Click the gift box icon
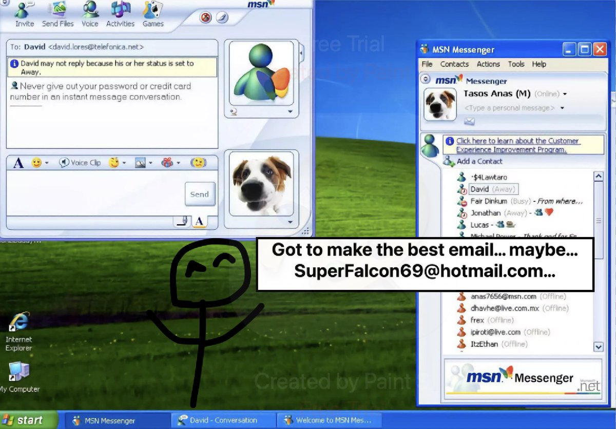The width and height of the screenshot is (616, 429). pyautogui.click(x=168, y=163)
